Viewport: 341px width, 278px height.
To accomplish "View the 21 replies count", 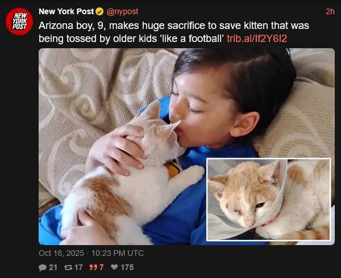I will click(53, 267).
